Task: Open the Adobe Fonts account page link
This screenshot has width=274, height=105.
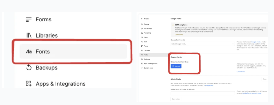Action: click(252, 93)
